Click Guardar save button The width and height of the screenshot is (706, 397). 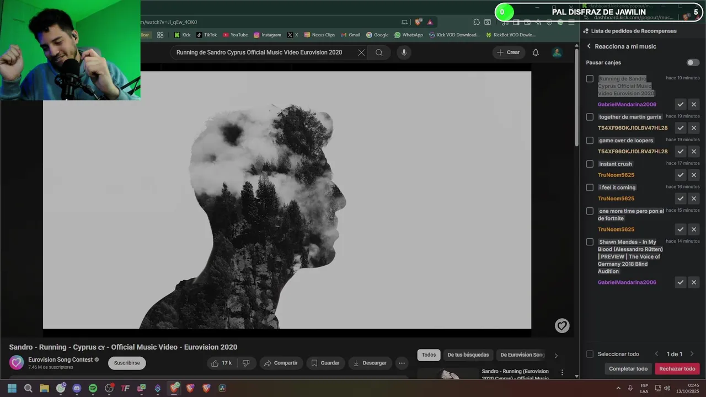point(325,363)
